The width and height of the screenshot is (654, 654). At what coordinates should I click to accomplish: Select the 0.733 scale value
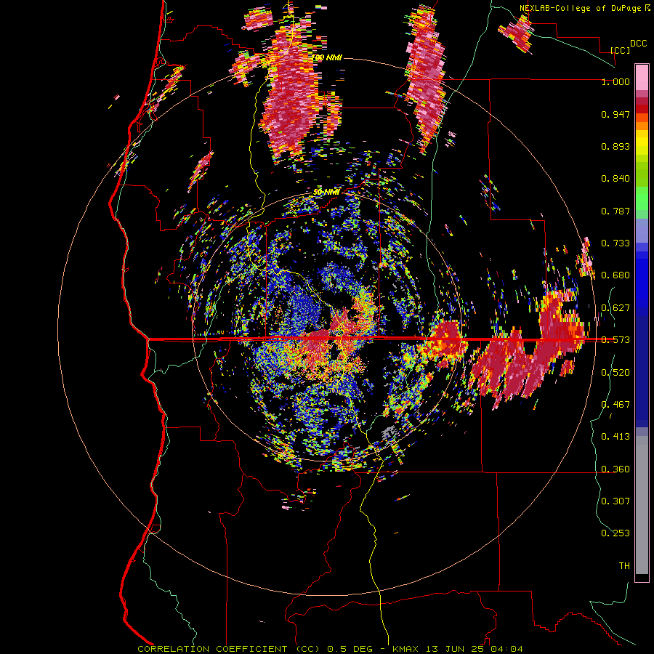pyautogui.click(x=615, y=243)
